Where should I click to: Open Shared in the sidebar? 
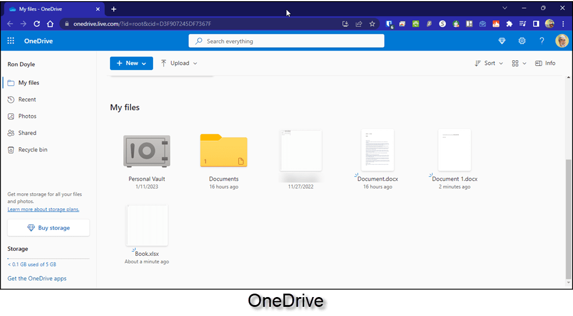tap(28, 133)
